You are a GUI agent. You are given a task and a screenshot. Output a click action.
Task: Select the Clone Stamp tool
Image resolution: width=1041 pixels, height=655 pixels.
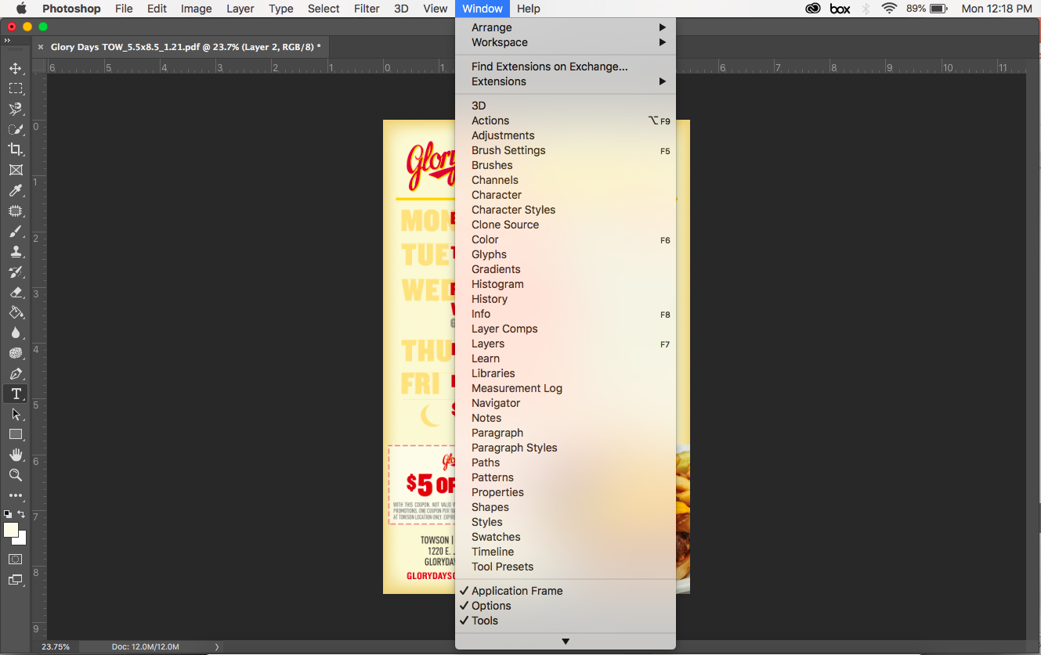pyautogui.click(x=16, y=251)
